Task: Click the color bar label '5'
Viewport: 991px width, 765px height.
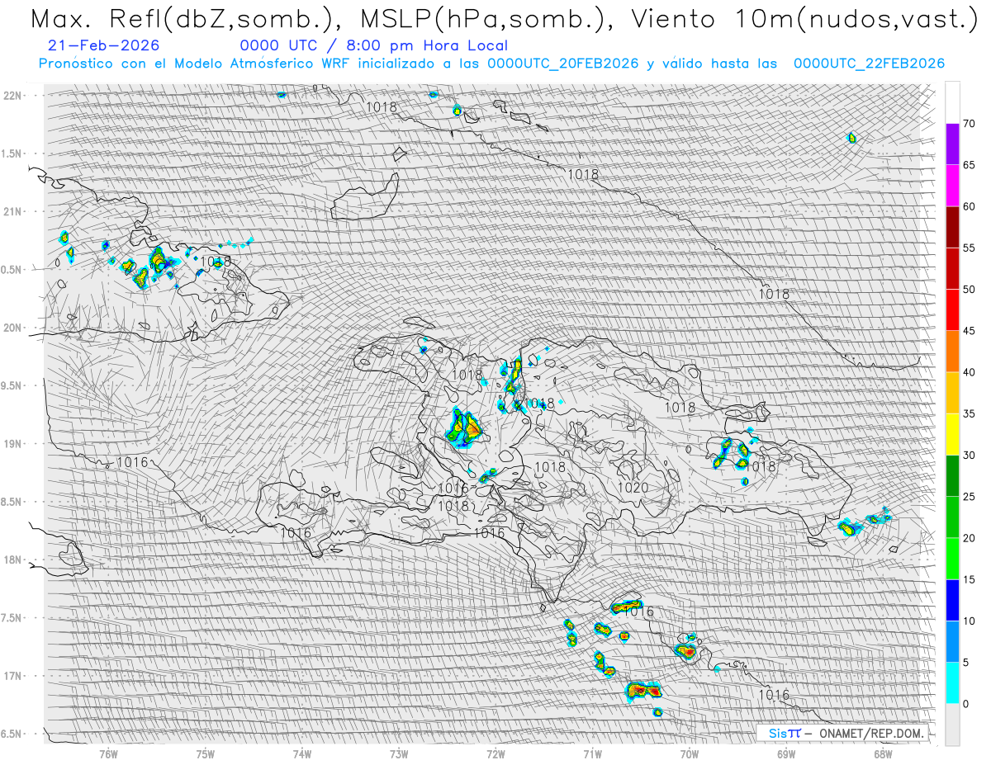Action: (965, 662)
